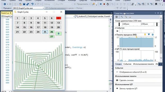Switch to Использование памяти tab
Image resolution: width=165 pixels, height=92 pixels.
click(143, 64)
